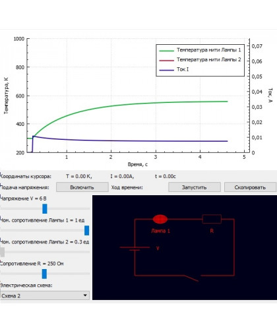
Task: Open the Схема 2 circuit dropdown
Action: click(x=45, y=296)
